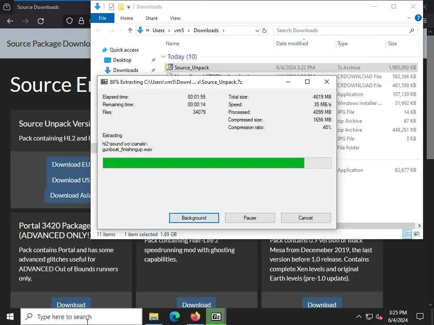
Task: Click 7-Zip icon in extraction dialog title
Action: tap(104, 82)
